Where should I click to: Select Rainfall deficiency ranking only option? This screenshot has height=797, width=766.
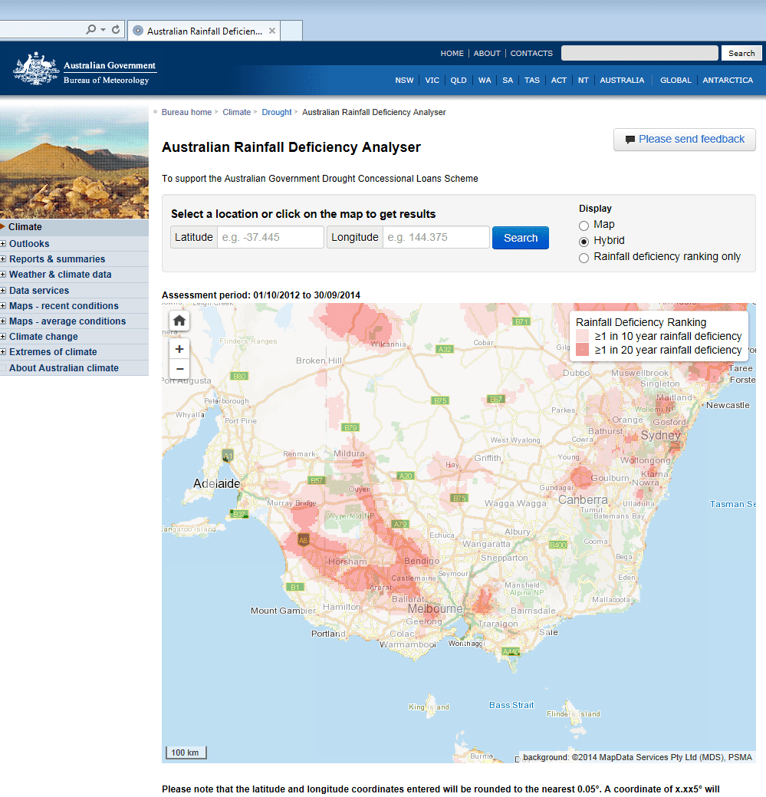(x=584, y=258)
